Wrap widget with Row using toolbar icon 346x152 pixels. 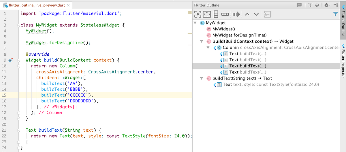click(225, 14)
